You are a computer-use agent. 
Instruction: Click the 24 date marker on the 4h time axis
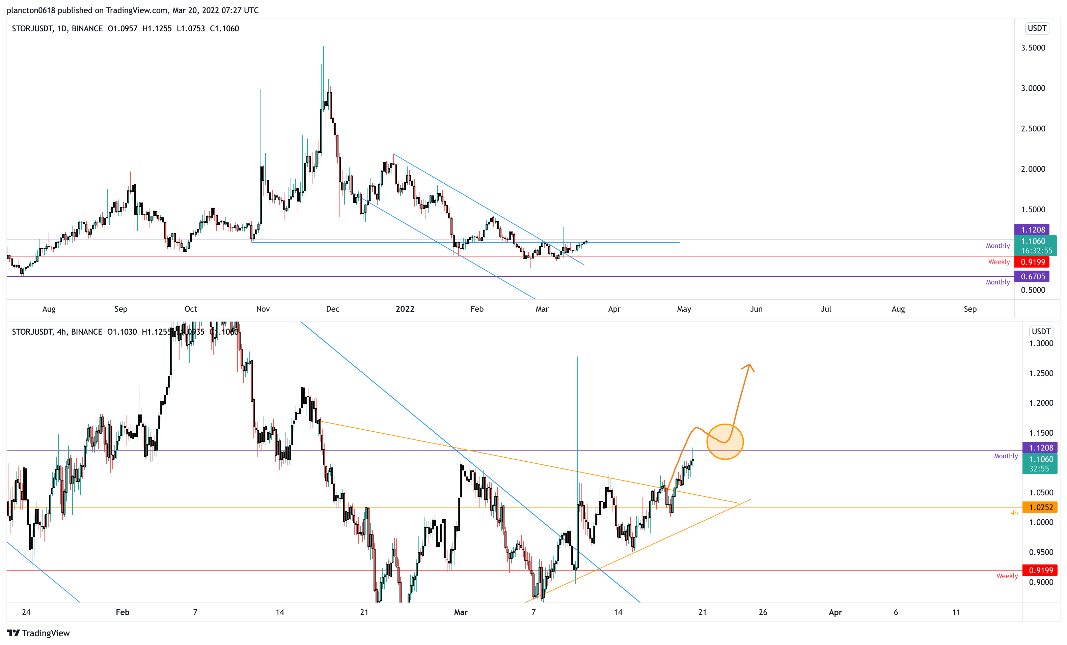[26, 612]
